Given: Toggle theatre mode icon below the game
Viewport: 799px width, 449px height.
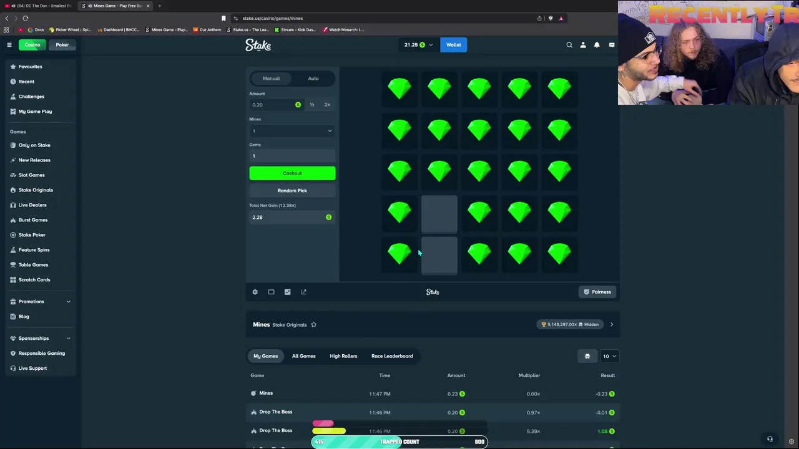Looking at the screenshot, I should (271, 292).
